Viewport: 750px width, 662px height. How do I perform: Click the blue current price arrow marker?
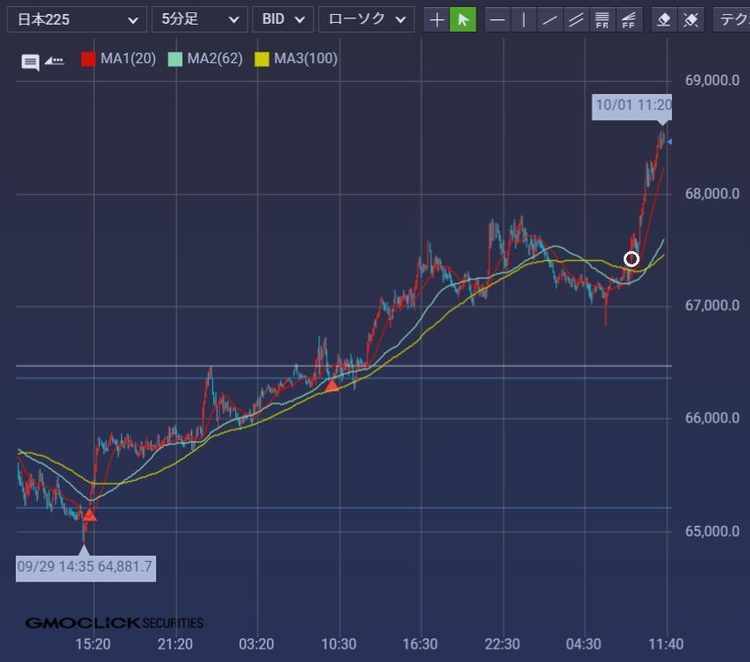point(669,141)
